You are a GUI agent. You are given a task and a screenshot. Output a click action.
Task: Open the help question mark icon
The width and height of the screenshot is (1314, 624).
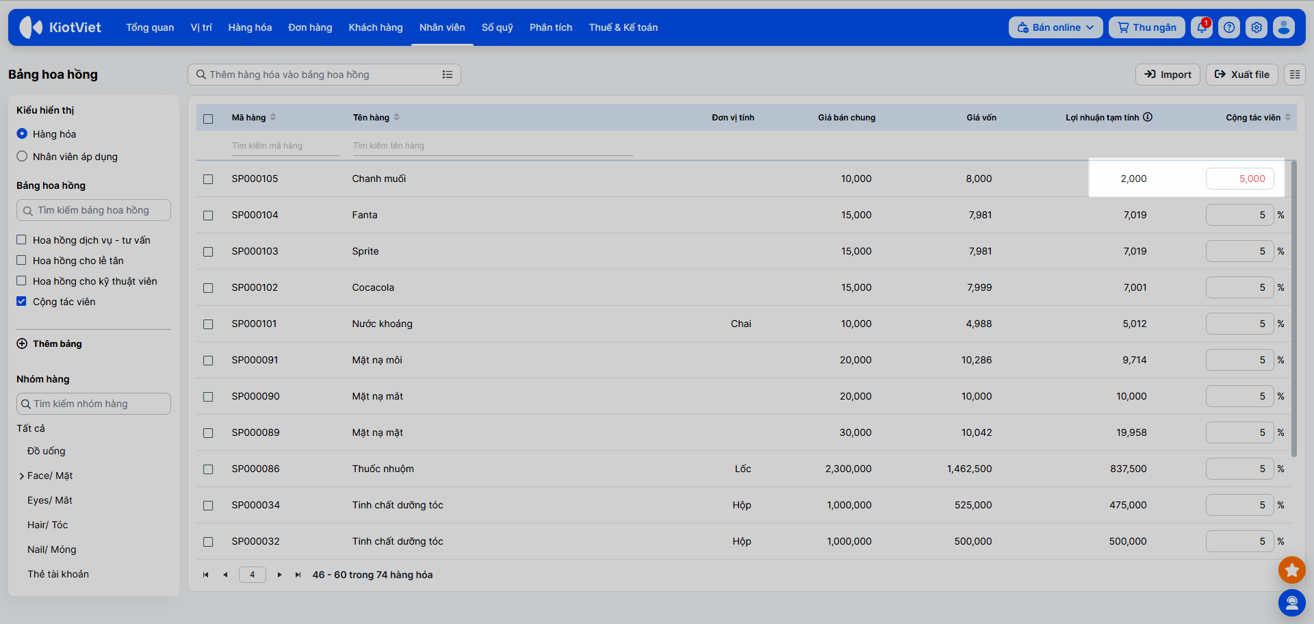pyautogui.click(x=1229, y=27)
